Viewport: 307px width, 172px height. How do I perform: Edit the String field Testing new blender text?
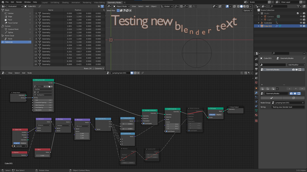click(x=288, y=107)
